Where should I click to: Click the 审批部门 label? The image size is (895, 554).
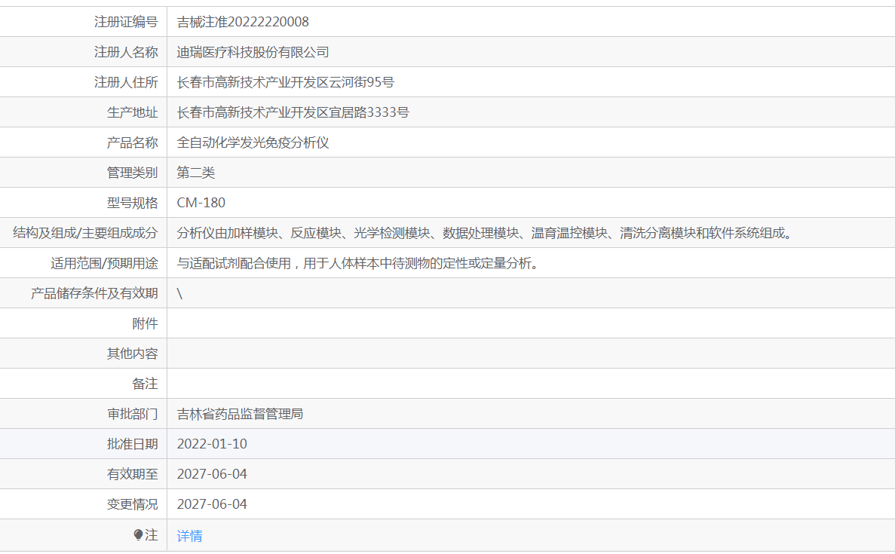coord(133,415)
